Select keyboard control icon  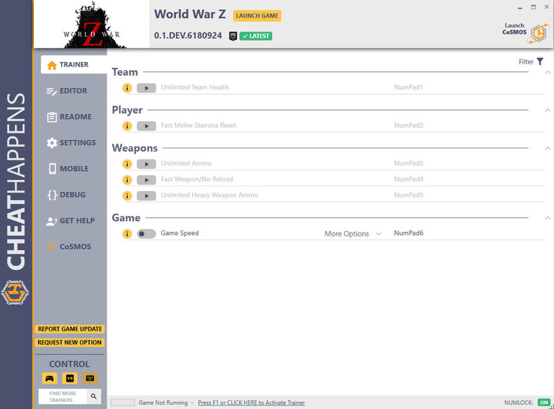90,378
